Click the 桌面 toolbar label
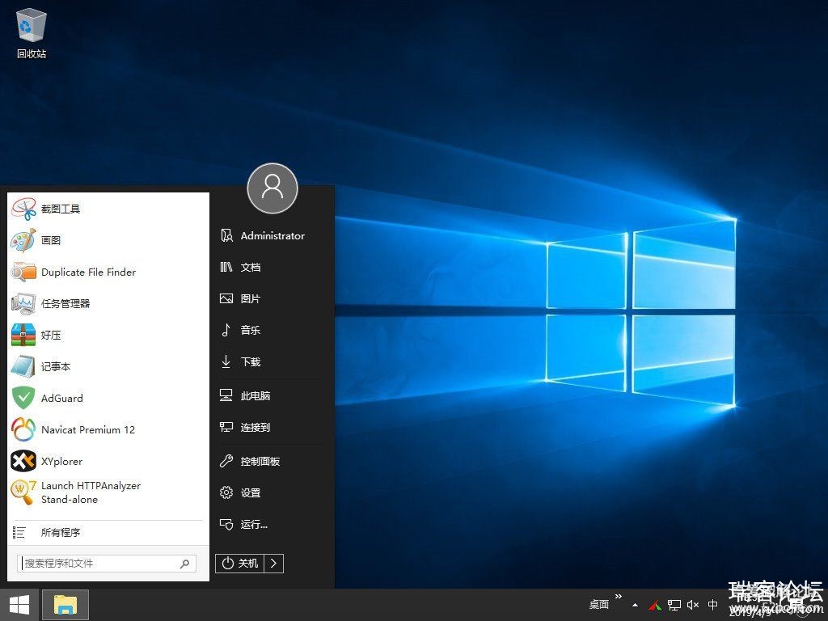828x621 pixels. pos(599,605)
